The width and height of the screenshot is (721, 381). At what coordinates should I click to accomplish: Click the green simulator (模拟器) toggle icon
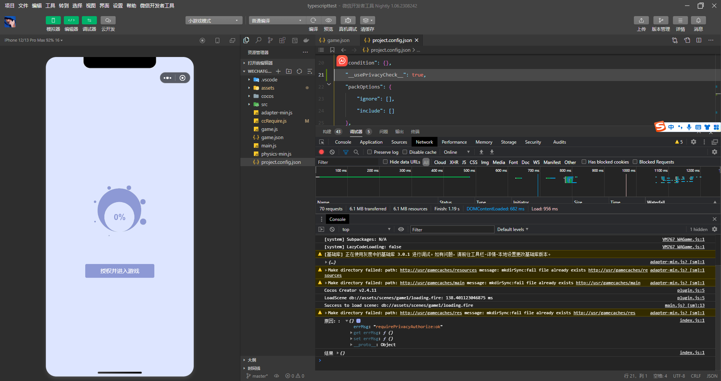[53, 20]
